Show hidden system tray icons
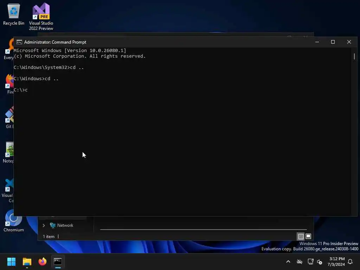Viewport: 360px width, 270px height. pyautogui.click(x=288, y=262)
